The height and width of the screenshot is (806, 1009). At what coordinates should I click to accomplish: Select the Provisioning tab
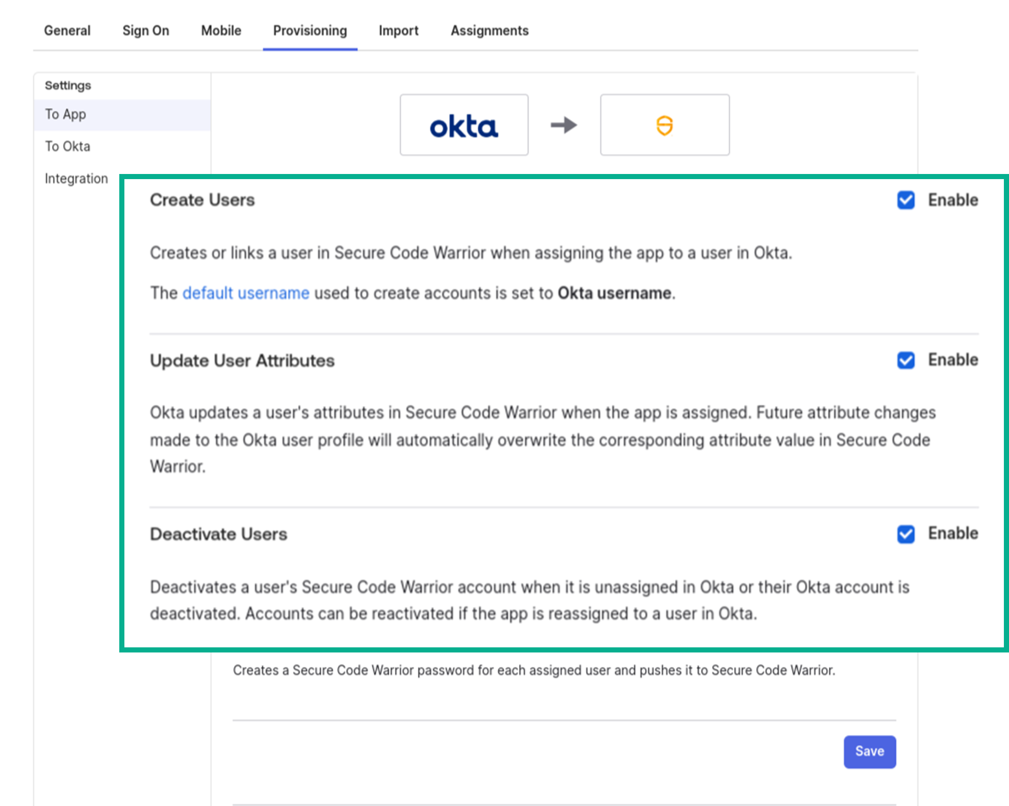click(310, 31)
